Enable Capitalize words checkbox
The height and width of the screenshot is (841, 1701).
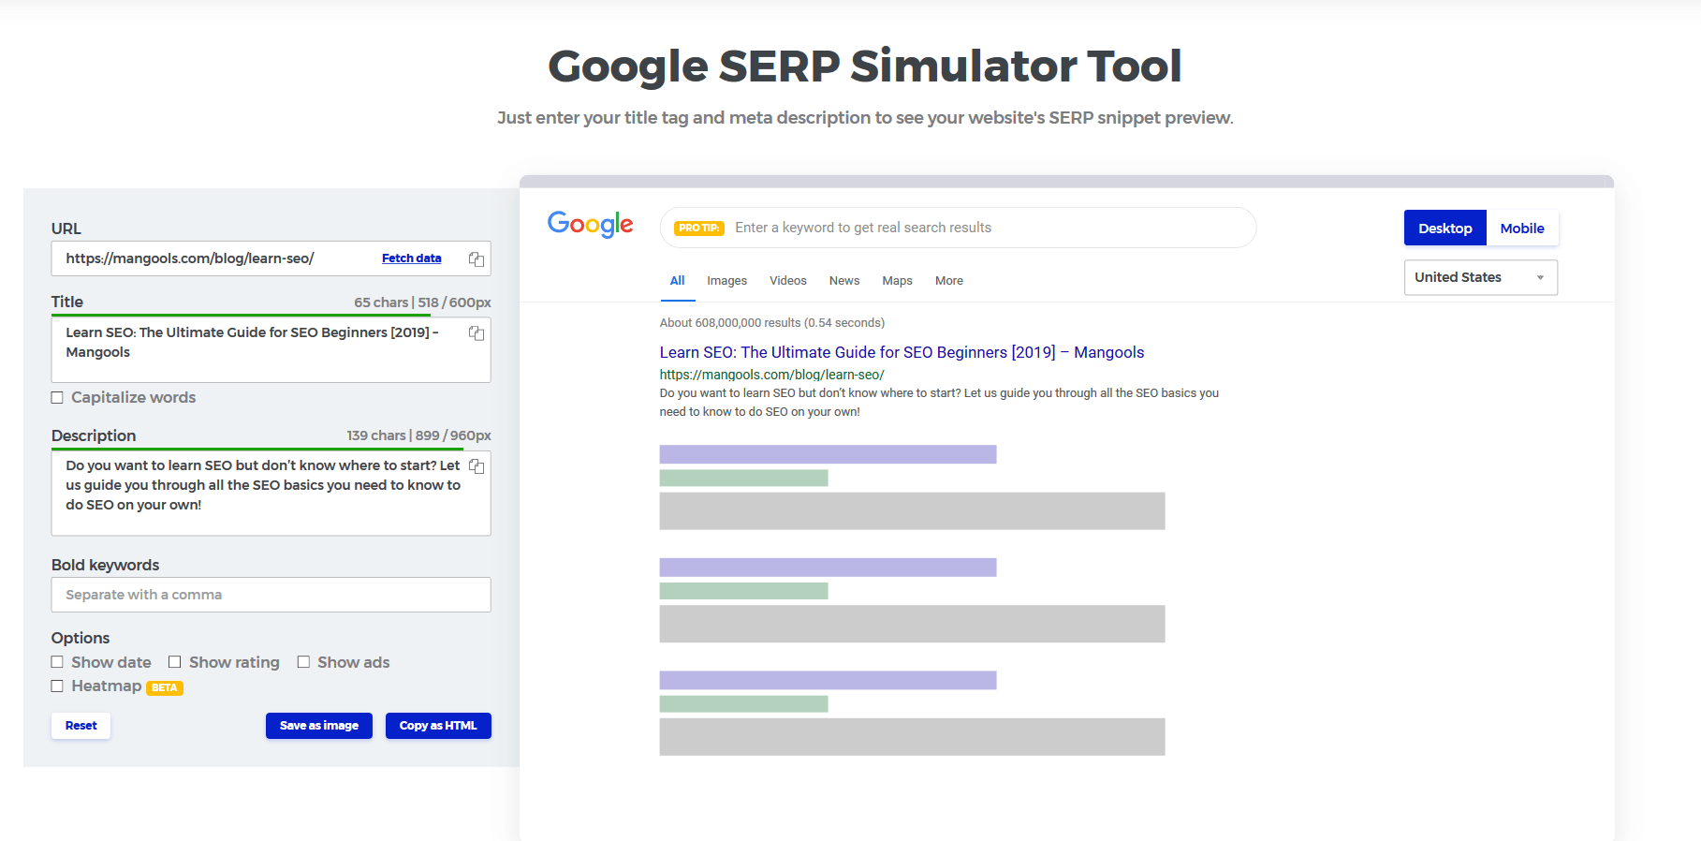click(x=57, y=398)
